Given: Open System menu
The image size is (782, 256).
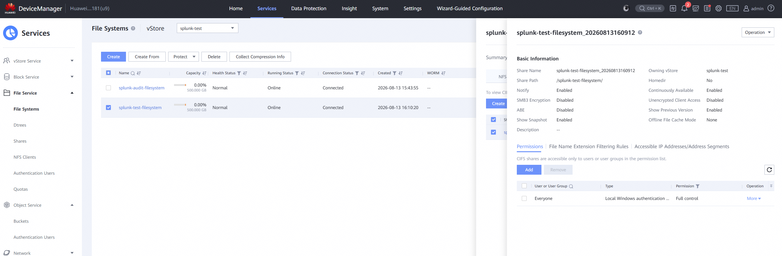Looking at the screenshot, I should [x=380, y=9].
